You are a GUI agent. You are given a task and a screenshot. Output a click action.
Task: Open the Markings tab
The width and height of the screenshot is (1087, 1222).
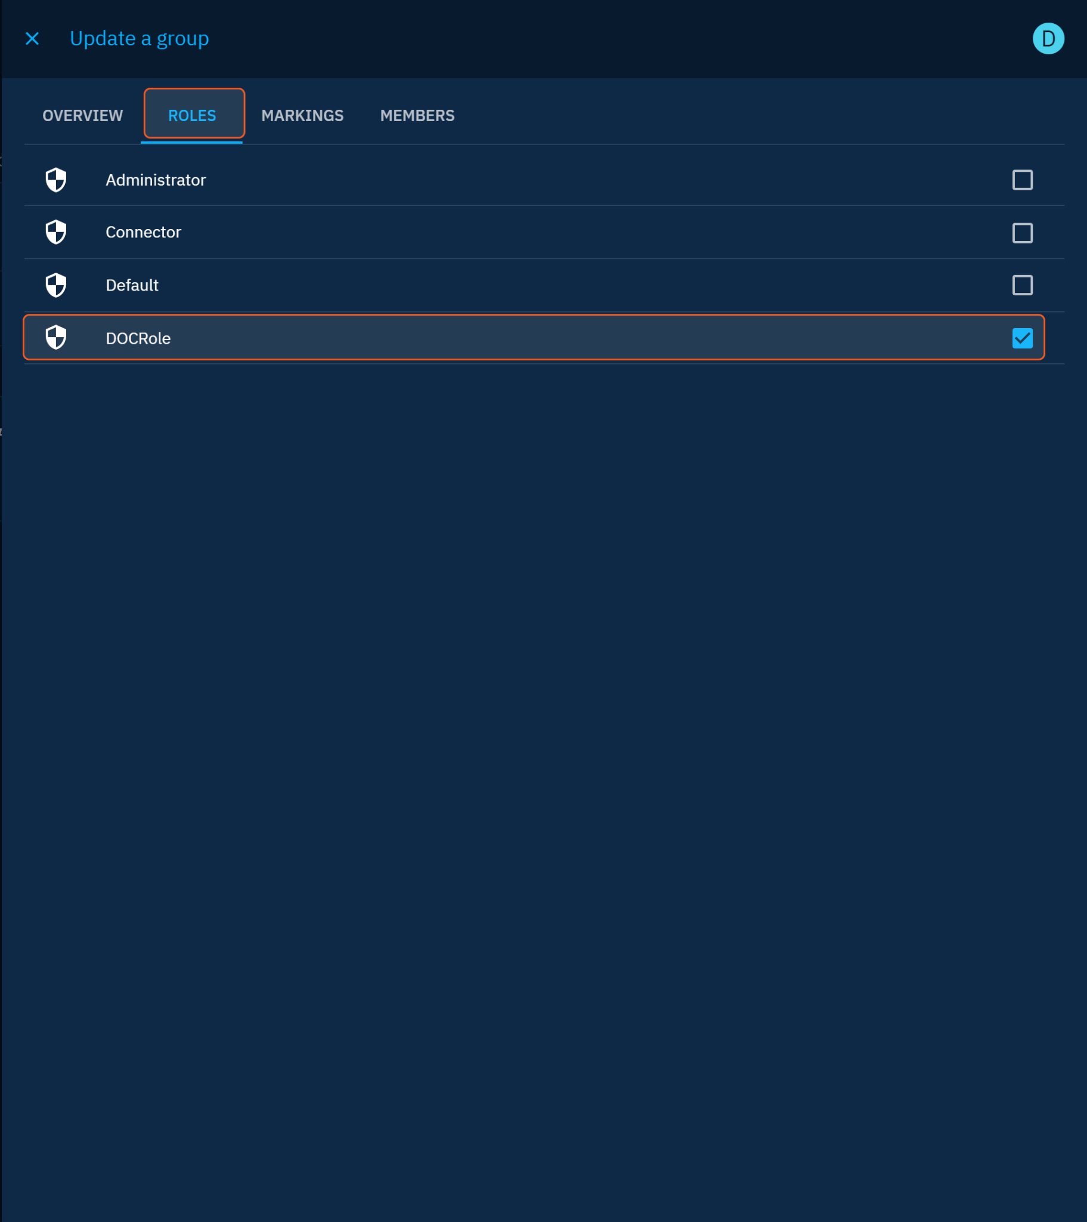[x=302, y=115]
